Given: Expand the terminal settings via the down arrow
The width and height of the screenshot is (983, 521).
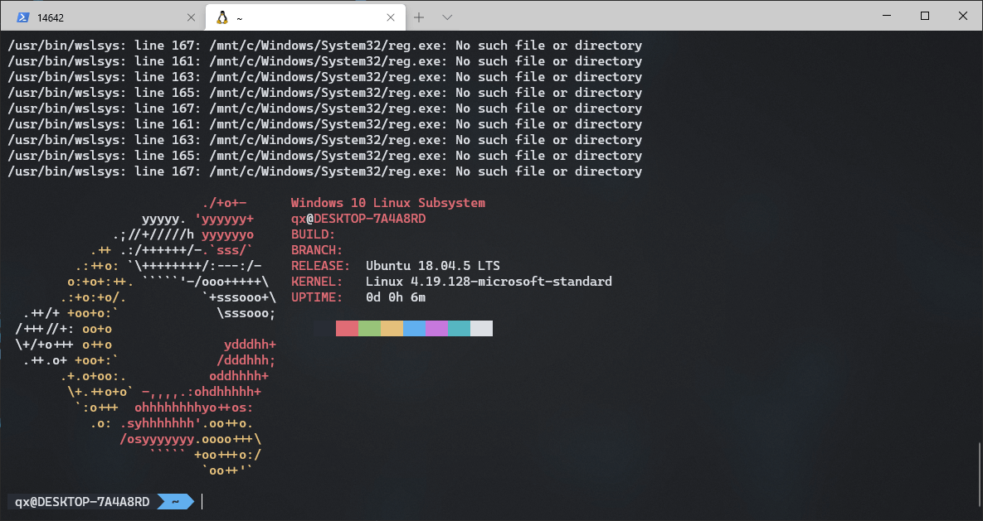Looking at the screenshot, I should 446,17.
